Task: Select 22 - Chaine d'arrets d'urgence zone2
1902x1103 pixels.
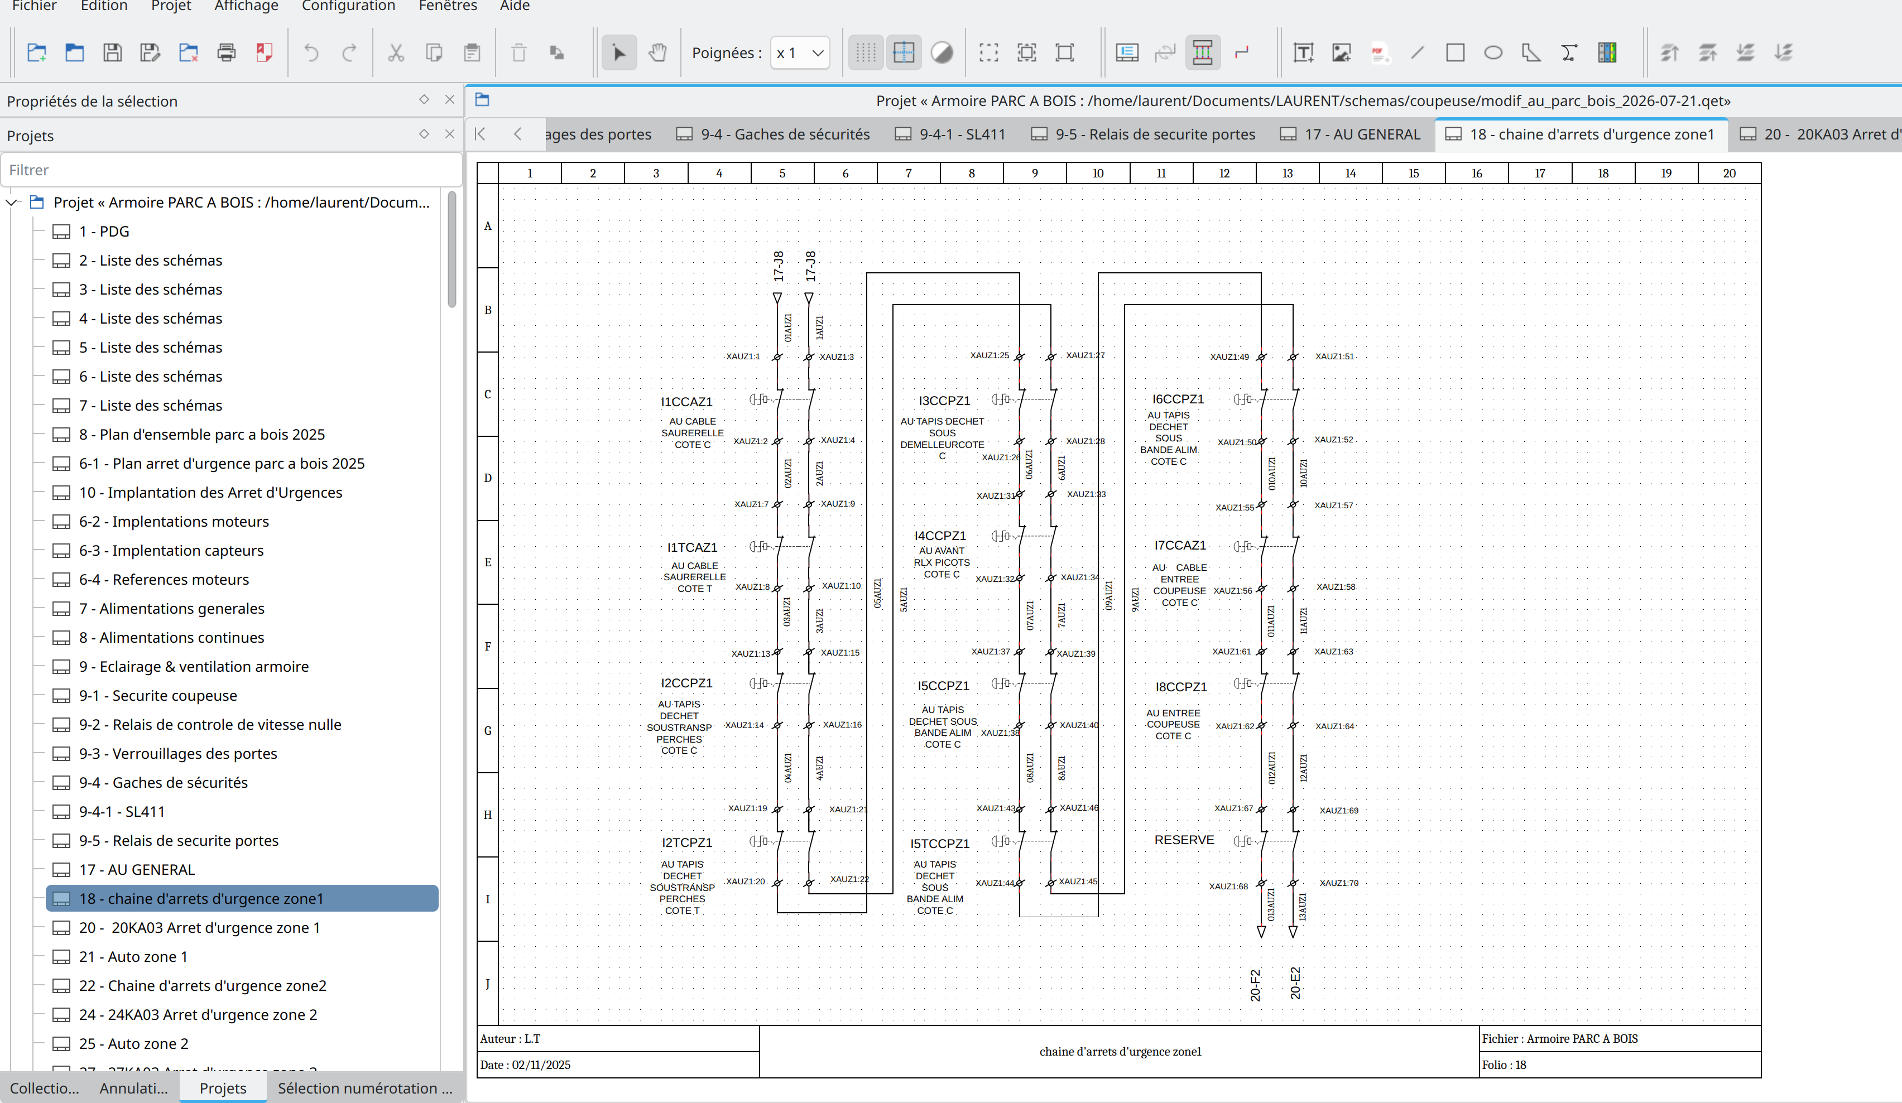Action: pyautogui.click(x=202, y=986)
